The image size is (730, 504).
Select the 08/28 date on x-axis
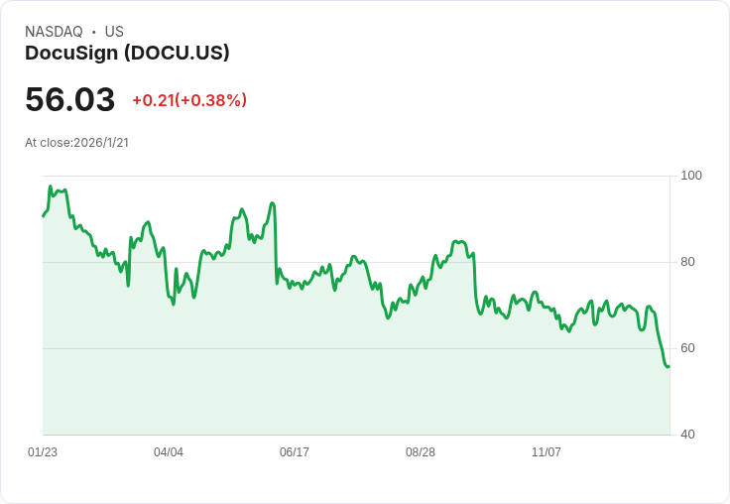421,452
